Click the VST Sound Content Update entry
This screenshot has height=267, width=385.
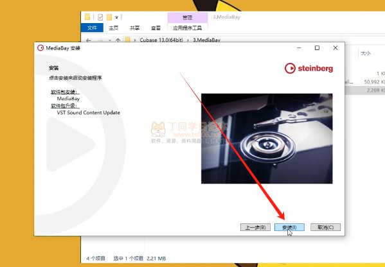point(89,112)
